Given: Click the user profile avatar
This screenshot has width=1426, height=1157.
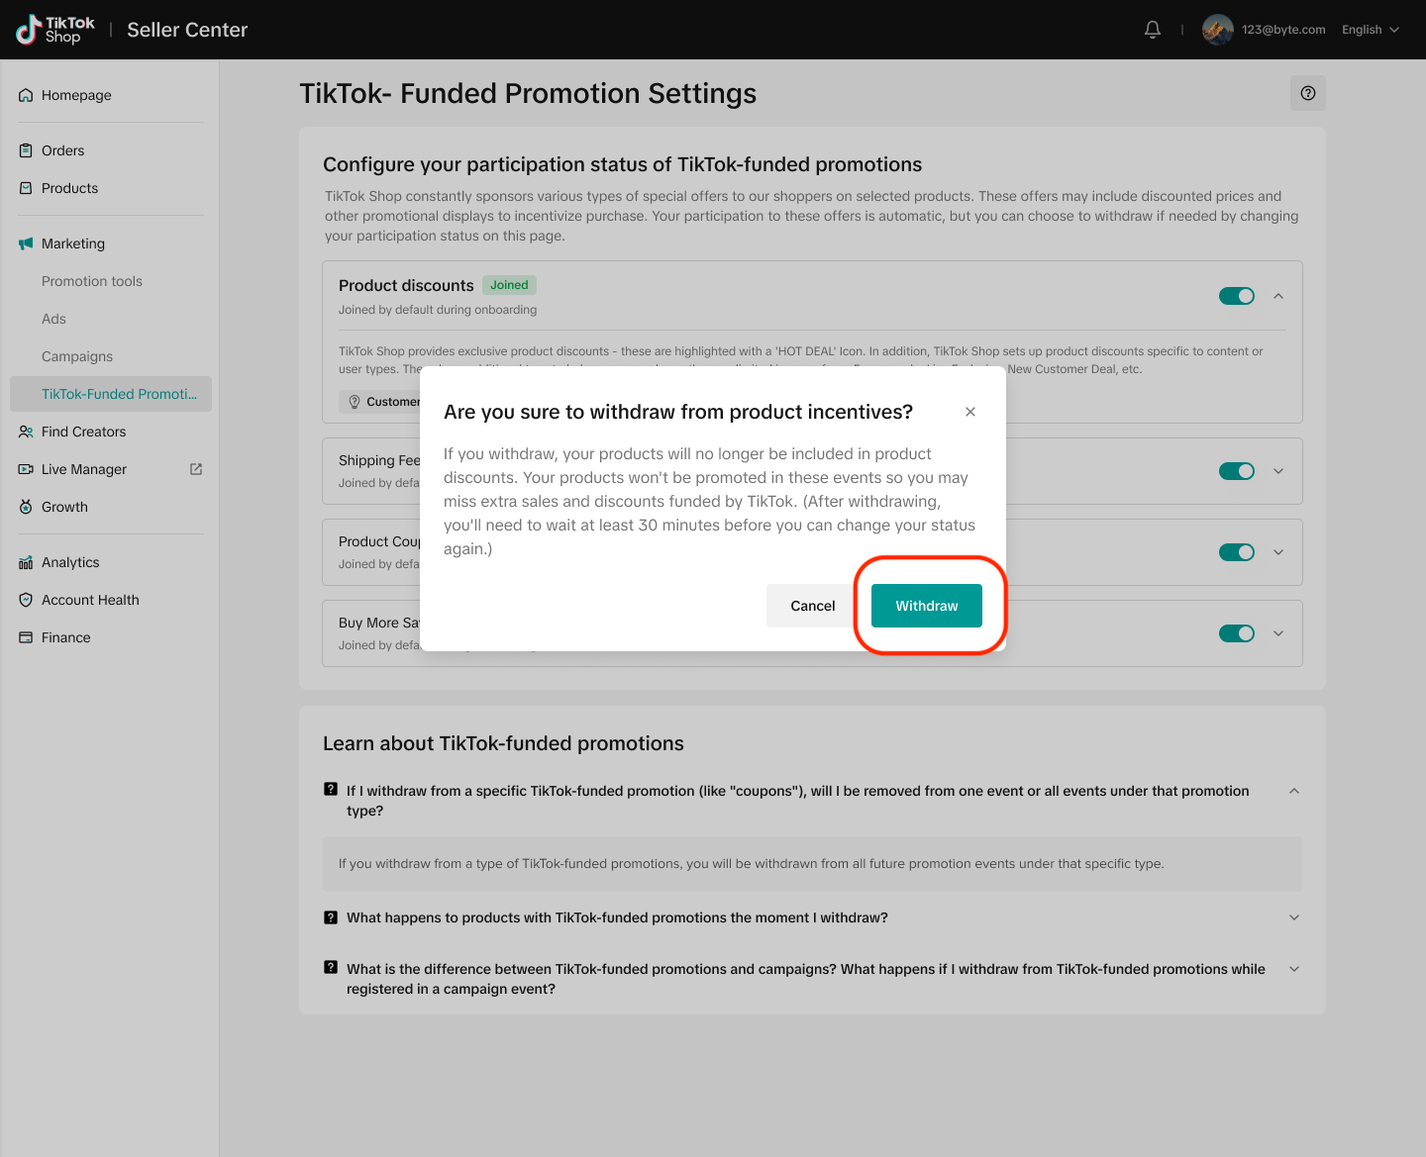Looking at the screenshot, I should (1217, 30).
